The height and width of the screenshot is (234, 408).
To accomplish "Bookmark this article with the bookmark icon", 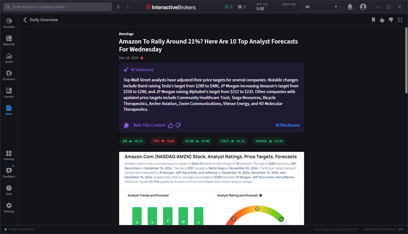I will coord(373,20).
